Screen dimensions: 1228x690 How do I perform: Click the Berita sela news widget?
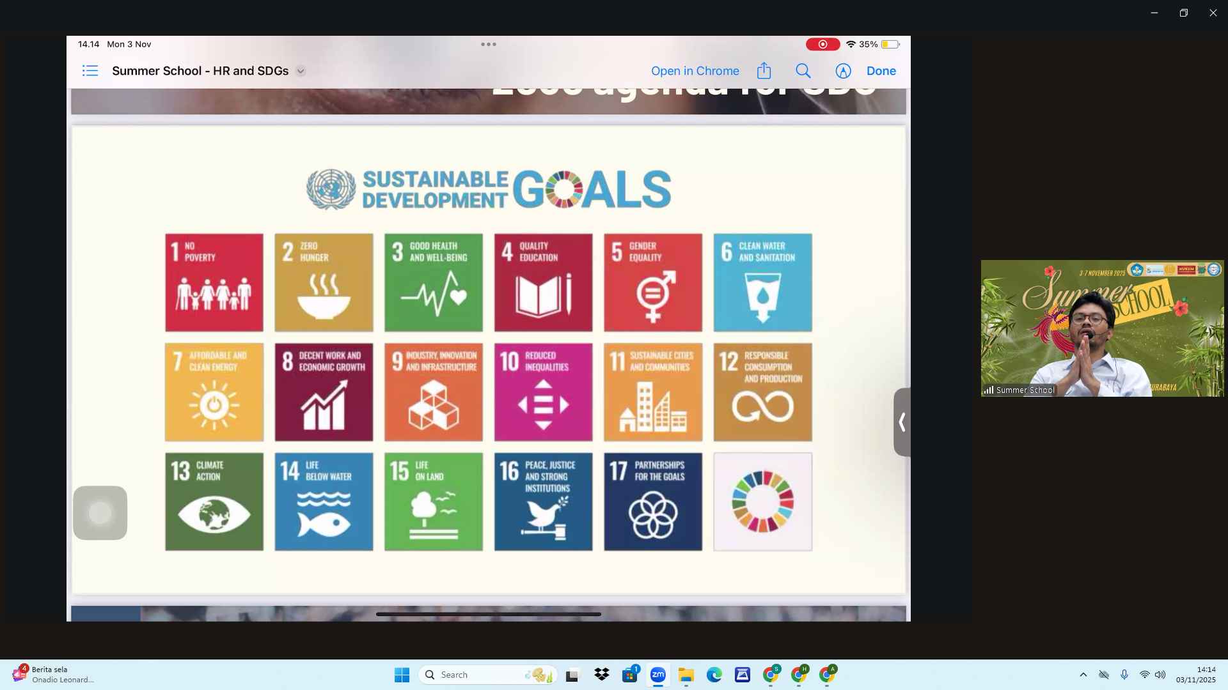pos(53,675)
